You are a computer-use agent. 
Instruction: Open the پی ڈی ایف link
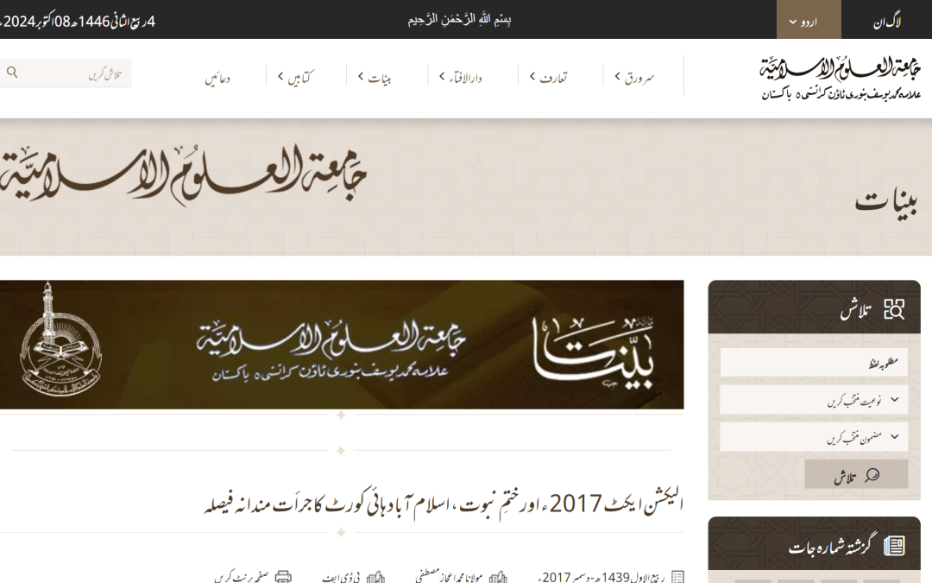pos(341,577)
